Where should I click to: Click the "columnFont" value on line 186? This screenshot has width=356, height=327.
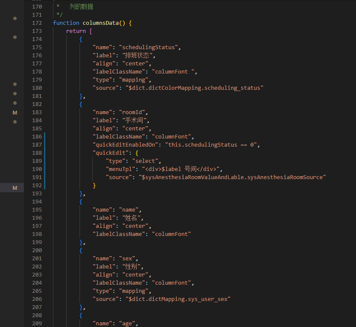tap(171, 137)
